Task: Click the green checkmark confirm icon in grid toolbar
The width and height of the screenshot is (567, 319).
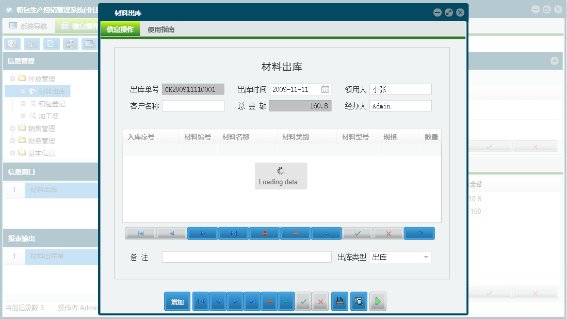Action: pyautogui.click(x=358, y=233)
